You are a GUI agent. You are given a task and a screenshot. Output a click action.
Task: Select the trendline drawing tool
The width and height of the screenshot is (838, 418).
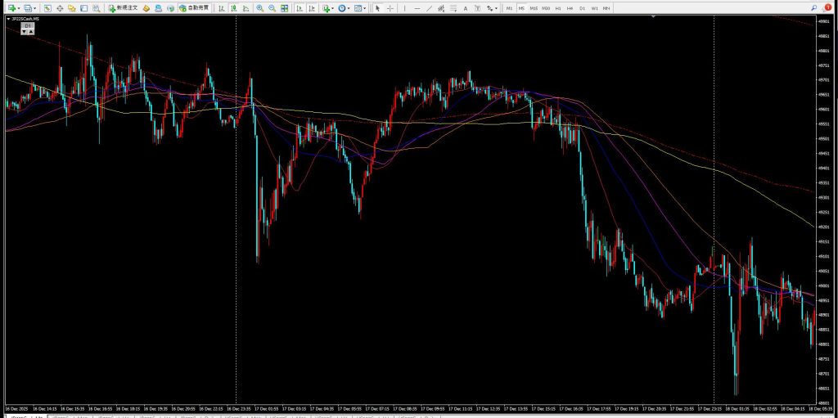(x=431, y=8)
